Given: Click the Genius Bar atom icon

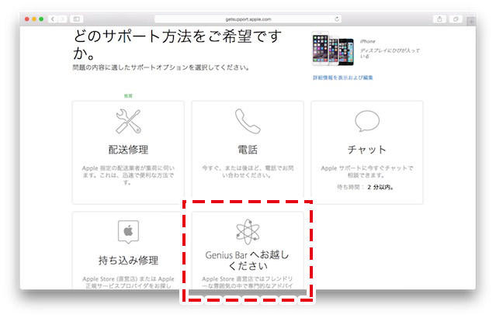Looking at the screenshot, I should pos(248,232).
